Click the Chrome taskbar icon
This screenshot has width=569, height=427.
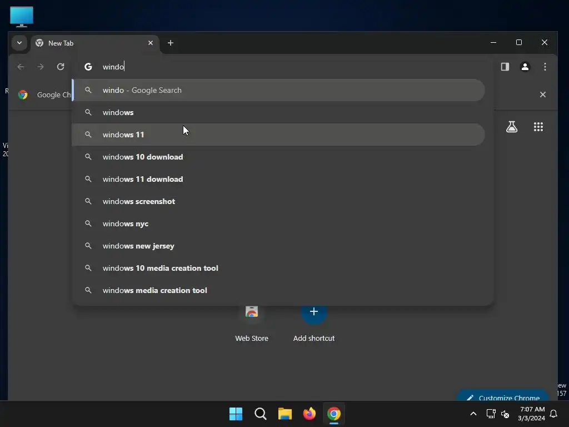point(334,414)
